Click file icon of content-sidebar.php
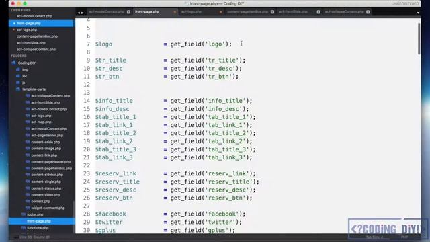Viewport: 430px width, 242px height. pos(28,175)
